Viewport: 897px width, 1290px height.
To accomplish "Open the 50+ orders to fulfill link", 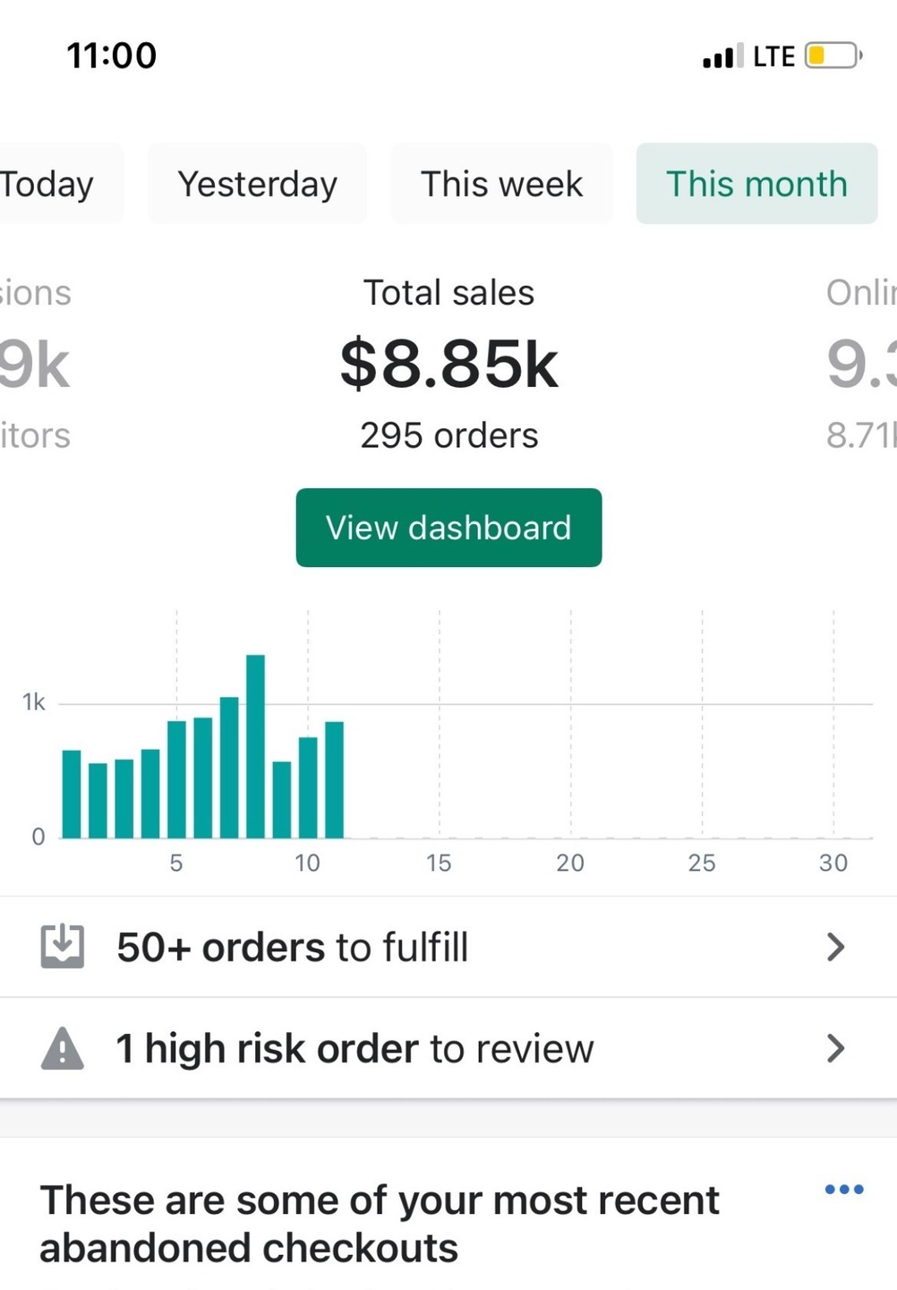I will point(293,947).
